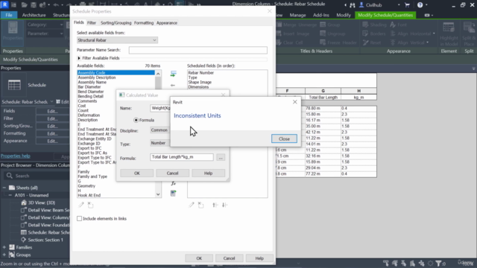Select Assembly Code in Available fields
Image resolution: width=477 pixels, height=268 pixels.
[x=116, y=73]
